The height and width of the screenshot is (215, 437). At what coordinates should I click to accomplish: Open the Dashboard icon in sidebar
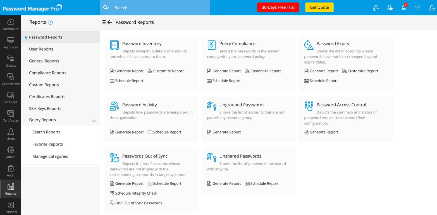point(11,25)
